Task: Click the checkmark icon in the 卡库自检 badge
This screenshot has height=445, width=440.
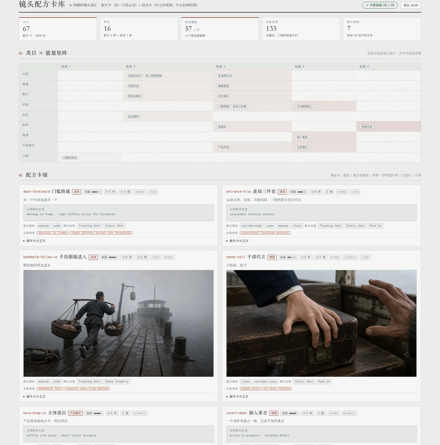Action: click(367, 5)
